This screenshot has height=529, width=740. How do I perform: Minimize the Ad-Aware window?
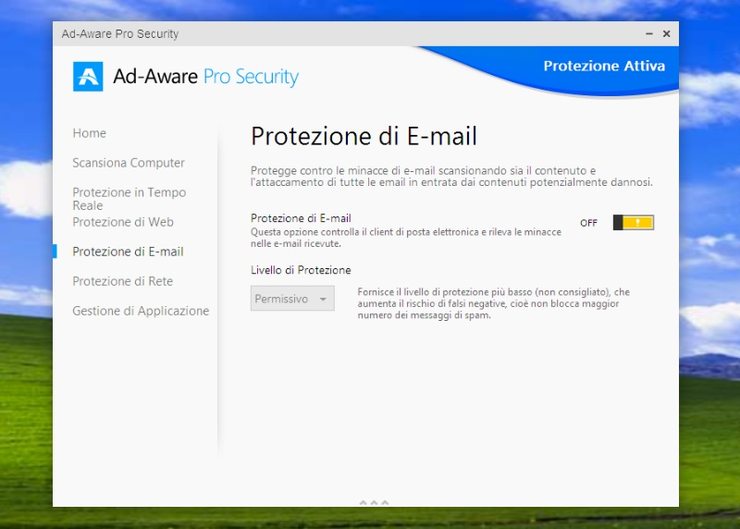coord(648,34)
